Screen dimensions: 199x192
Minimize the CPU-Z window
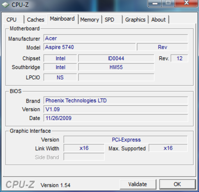(155, 3)
